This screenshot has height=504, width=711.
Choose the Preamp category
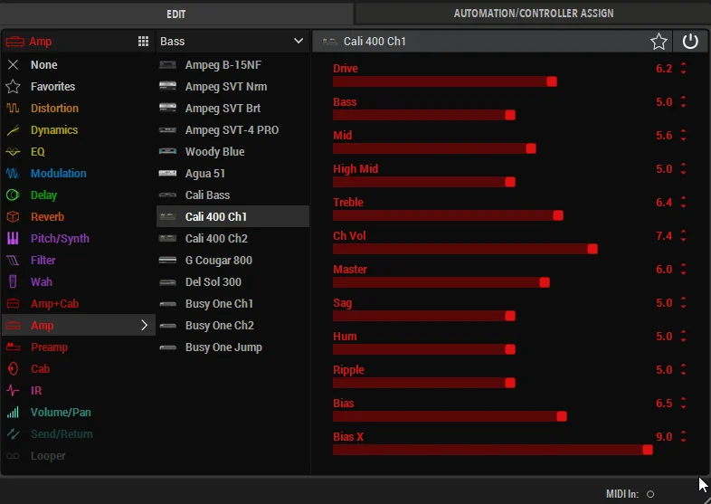[79, 347]
